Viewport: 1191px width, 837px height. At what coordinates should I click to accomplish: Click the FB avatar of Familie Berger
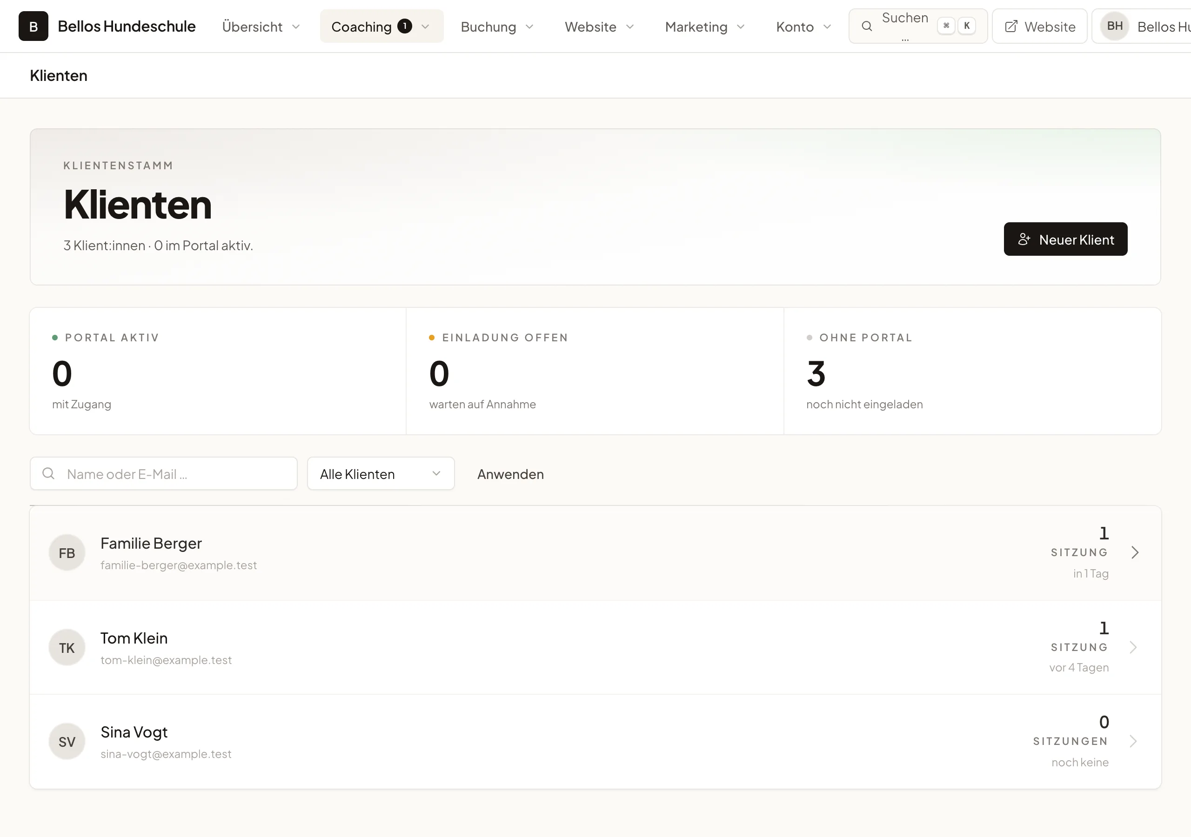point(67,553)
